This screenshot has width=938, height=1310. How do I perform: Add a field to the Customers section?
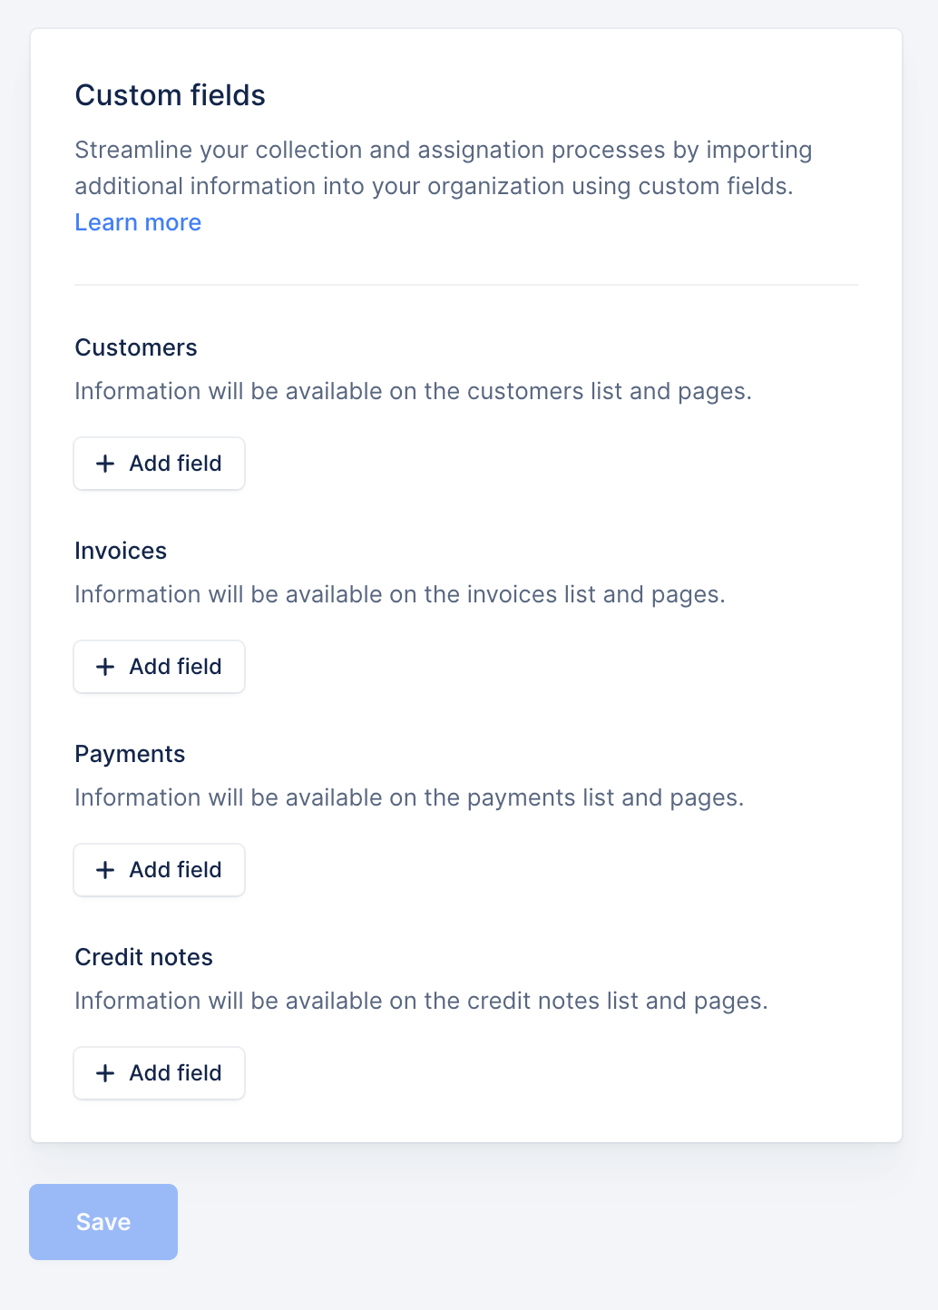[x=160, y=464]
